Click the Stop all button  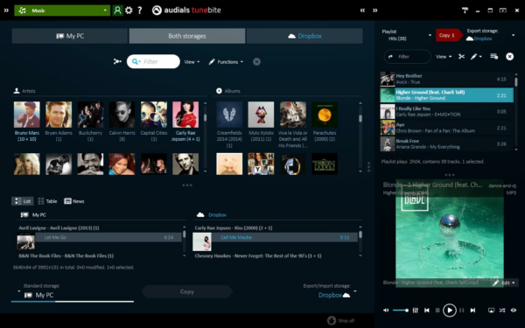[x=341, y=321]
